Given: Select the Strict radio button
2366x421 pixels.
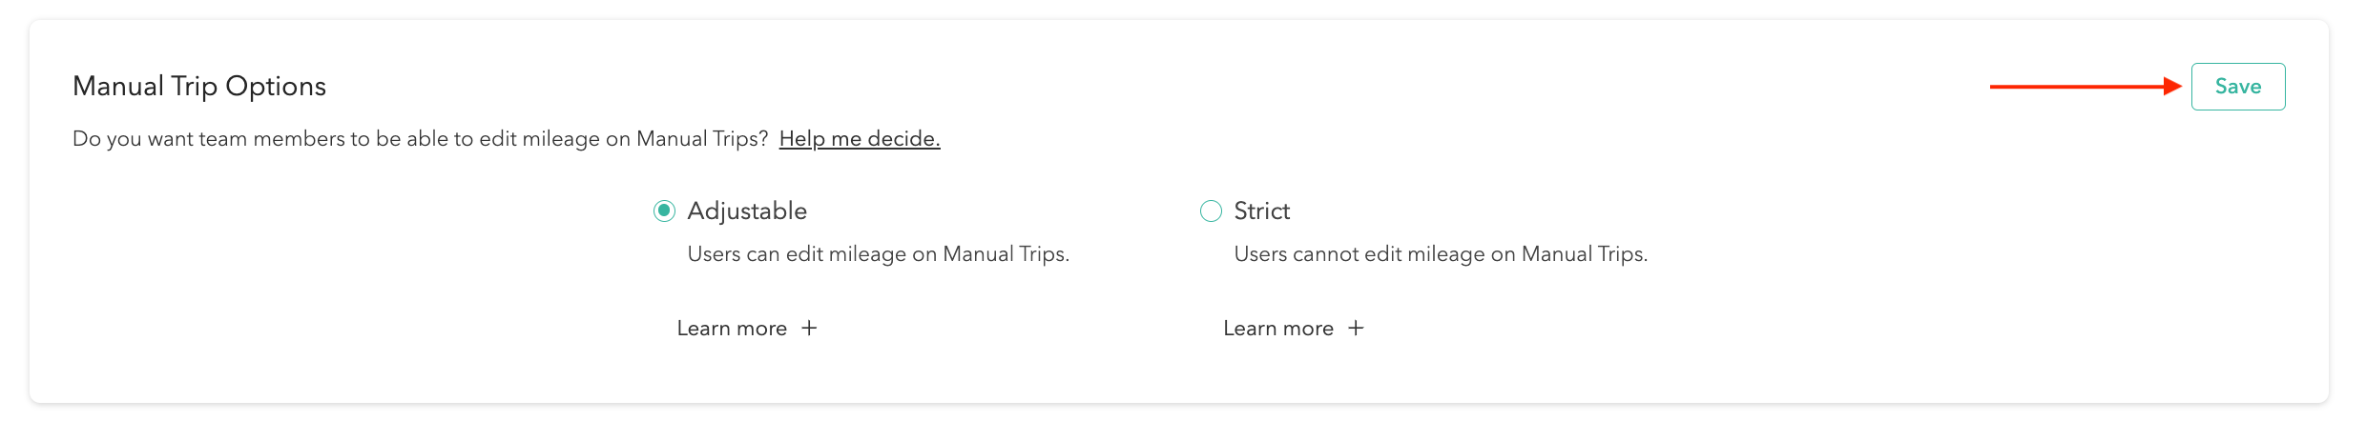Looking at the screenshot, I should coord(1211,210).
